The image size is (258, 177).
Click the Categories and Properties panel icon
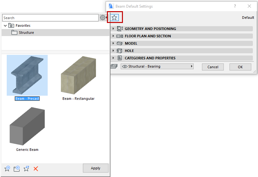click(120, 58)
